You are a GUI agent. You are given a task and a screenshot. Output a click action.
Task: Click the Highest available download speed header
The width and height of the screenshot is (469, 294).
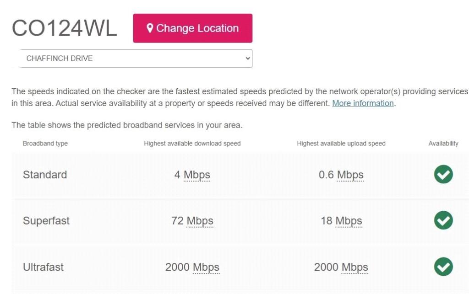coord(192,144)
